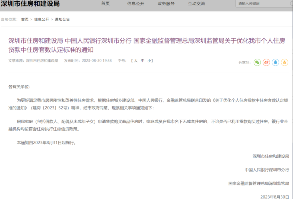293x199 pixels.
Task: Go to 信息公开 in breadcrumb
Action: 42,19
